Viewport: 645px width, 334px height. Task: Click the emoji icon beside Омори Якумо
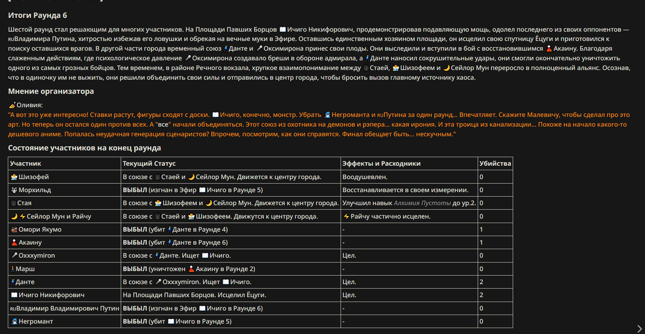point(14,229)
